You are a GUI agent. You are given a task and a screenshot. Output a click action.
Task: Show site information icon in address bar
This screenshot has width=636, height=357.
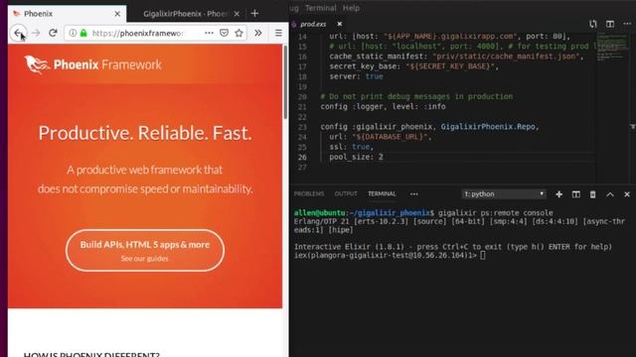(x=73, y=33)
